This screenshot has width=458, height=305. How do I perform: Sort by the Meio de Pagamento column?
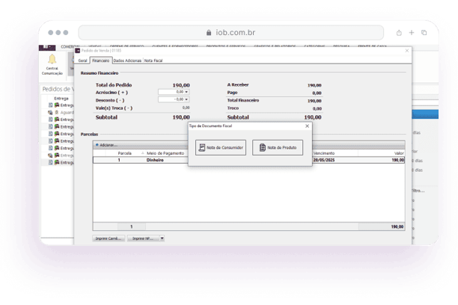(x=165, y=153)
